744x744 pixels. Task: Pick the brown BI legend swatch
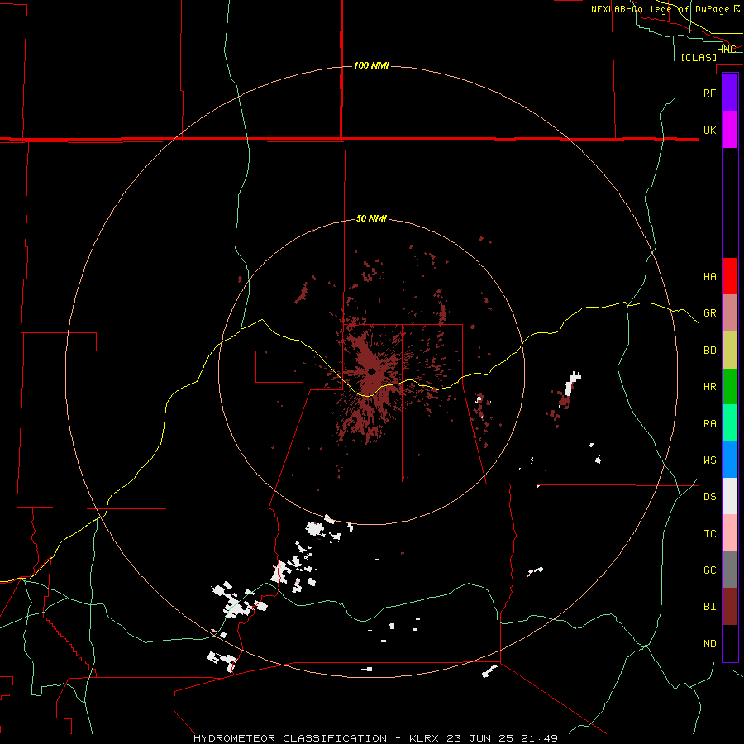[x=730, y=607]
